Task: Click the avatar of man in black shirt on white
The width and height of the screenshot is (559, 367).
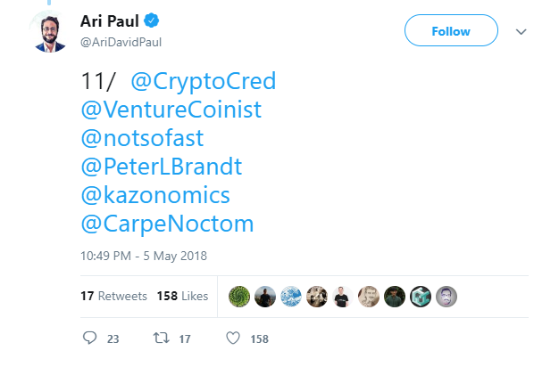Action: pyautogui.click(x=343, y=297)
